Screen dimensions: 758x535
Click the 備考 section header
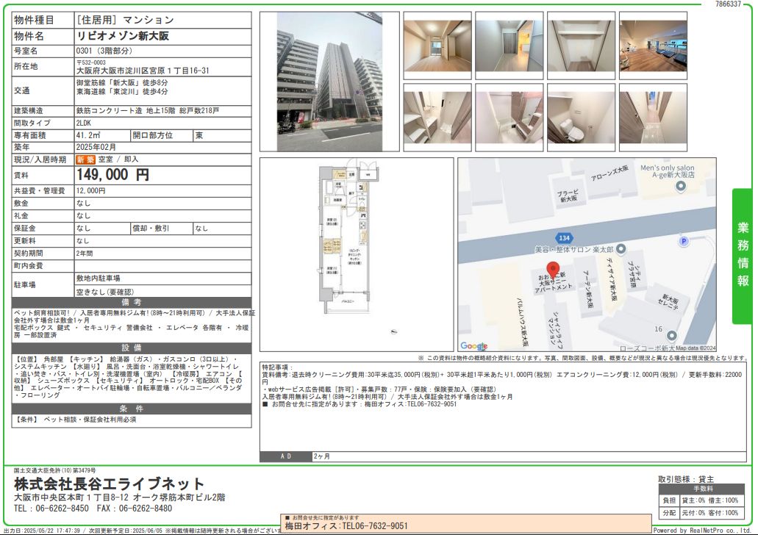click(132, 303)
